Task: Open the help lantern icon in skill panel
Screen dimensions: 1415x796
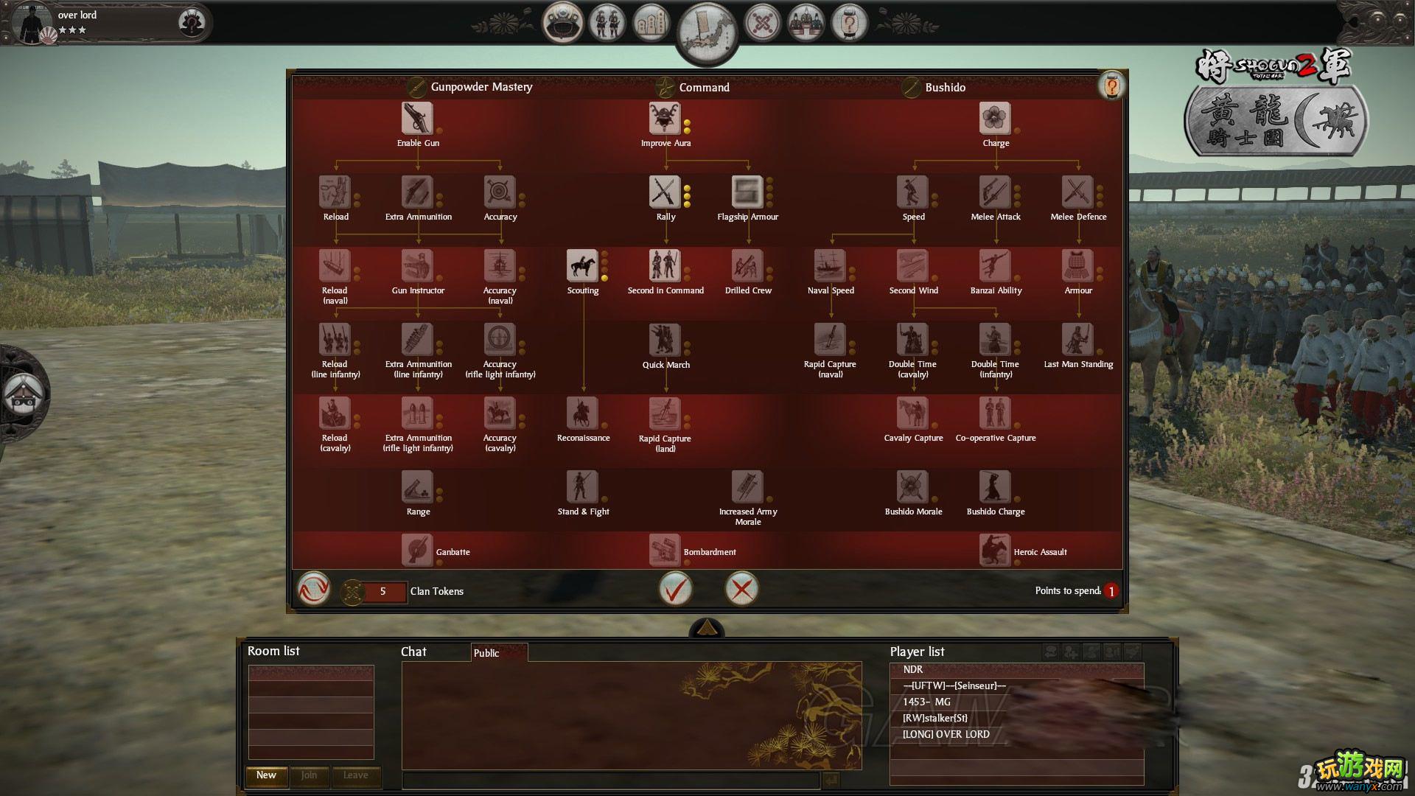Action: pos(1111,86)
